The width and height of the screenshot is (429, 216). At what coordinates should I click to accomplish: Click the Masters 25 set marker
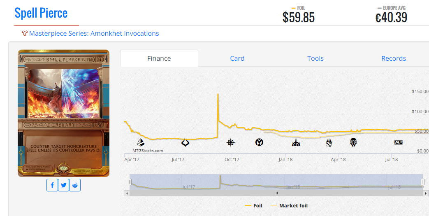(x=329, y=142)
